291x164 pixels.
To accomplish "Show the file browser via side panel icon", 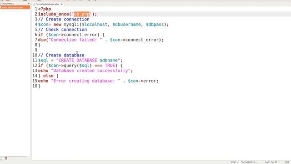I will pos(6,158).
